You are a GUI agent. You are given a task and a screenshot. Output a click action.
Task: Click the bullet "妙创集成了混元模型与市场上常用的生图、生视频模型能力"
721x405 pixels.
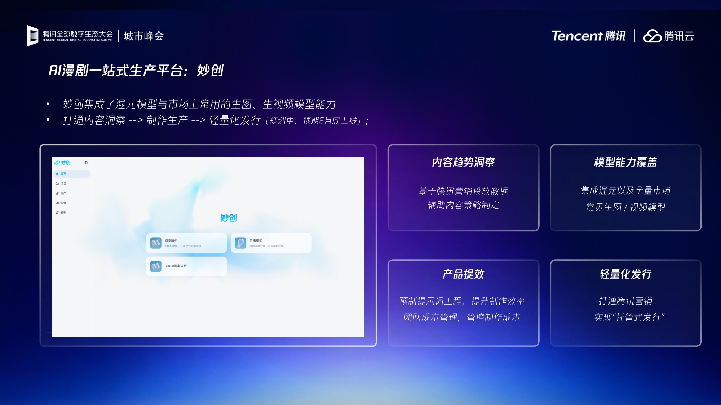[x=199, y=104]
